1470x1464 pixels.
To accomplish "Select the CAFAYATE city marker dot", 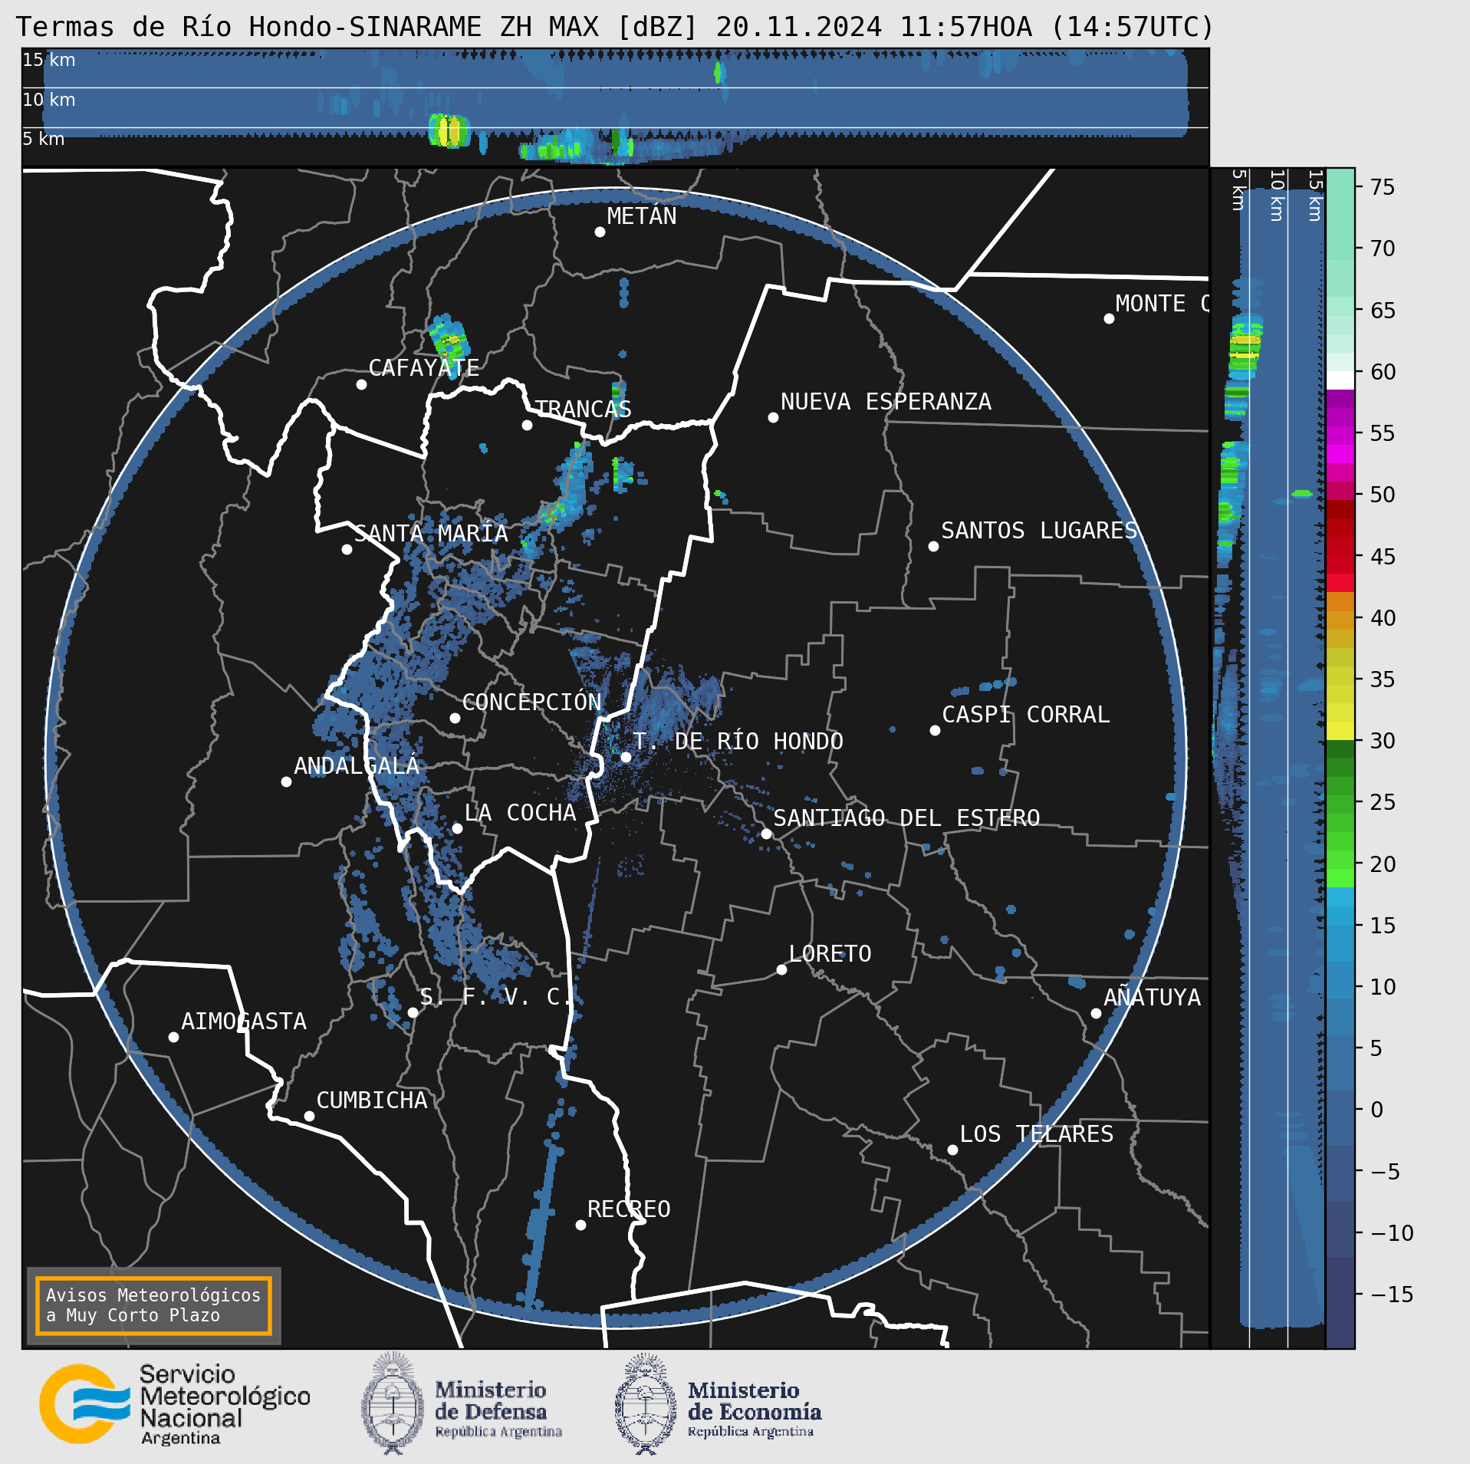I will pyautogui.click(x=361, y=384).
